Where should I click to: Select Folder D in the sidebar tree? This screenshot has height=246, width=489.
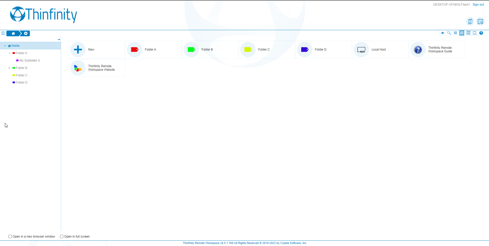[x=21, y=83]
